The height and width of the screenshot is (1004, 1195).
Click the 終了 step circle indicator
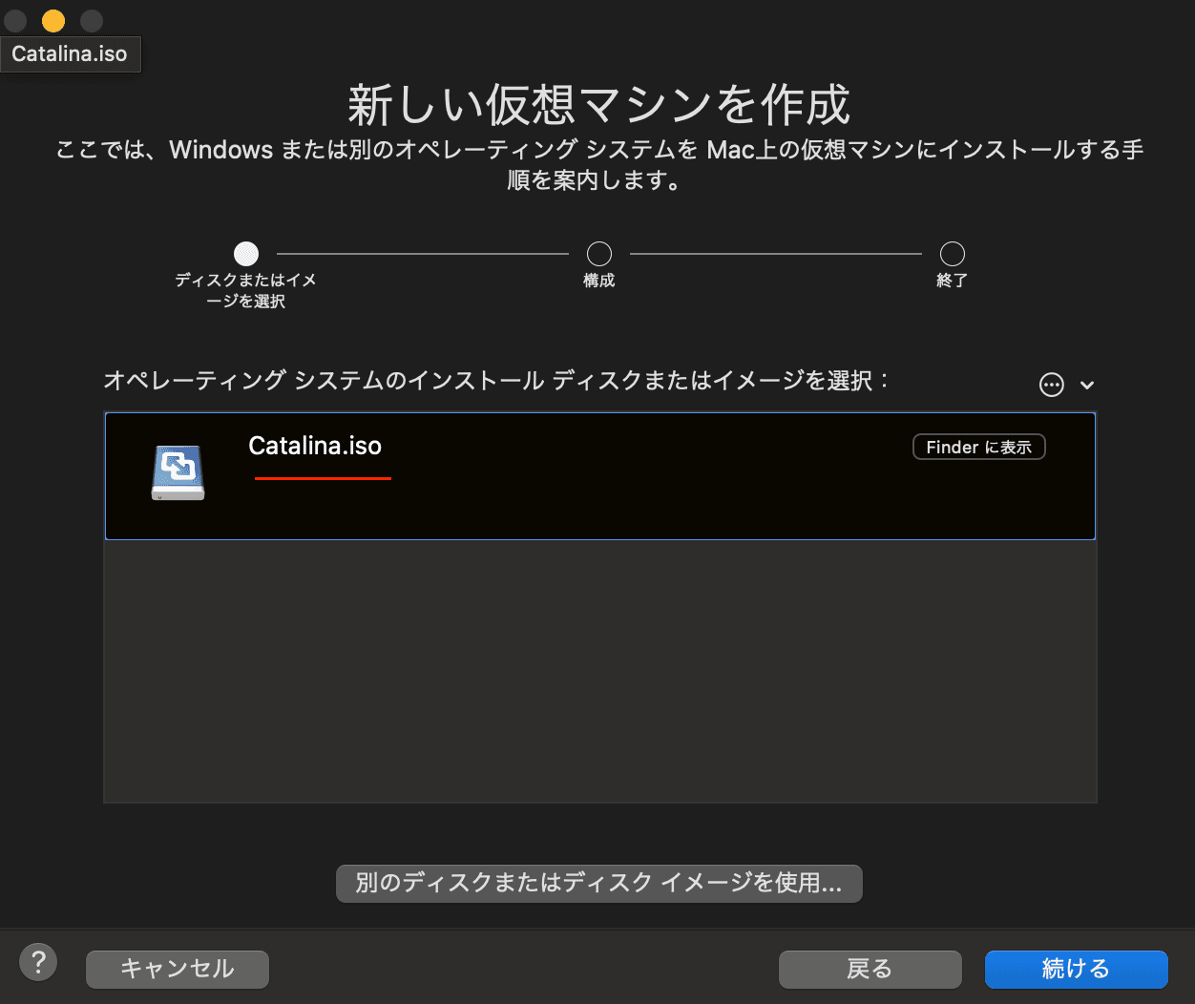(x=952, y=252)
